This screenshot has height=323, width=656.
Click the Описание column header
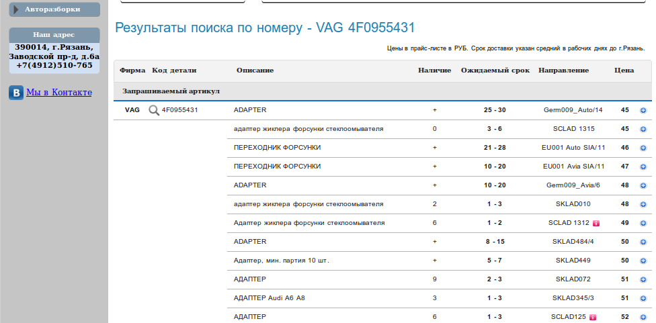(x=255, y=71)
